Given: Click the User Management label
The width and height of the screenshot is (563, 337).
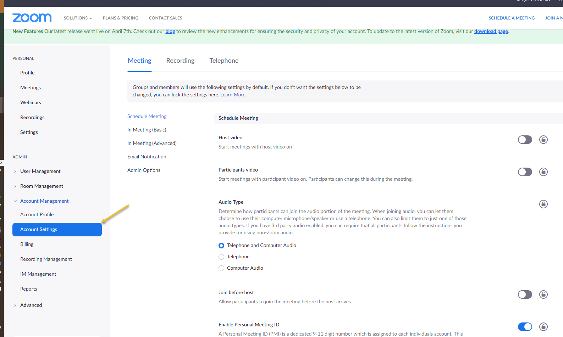Looking at the screenshot, I should pos(40,171).
